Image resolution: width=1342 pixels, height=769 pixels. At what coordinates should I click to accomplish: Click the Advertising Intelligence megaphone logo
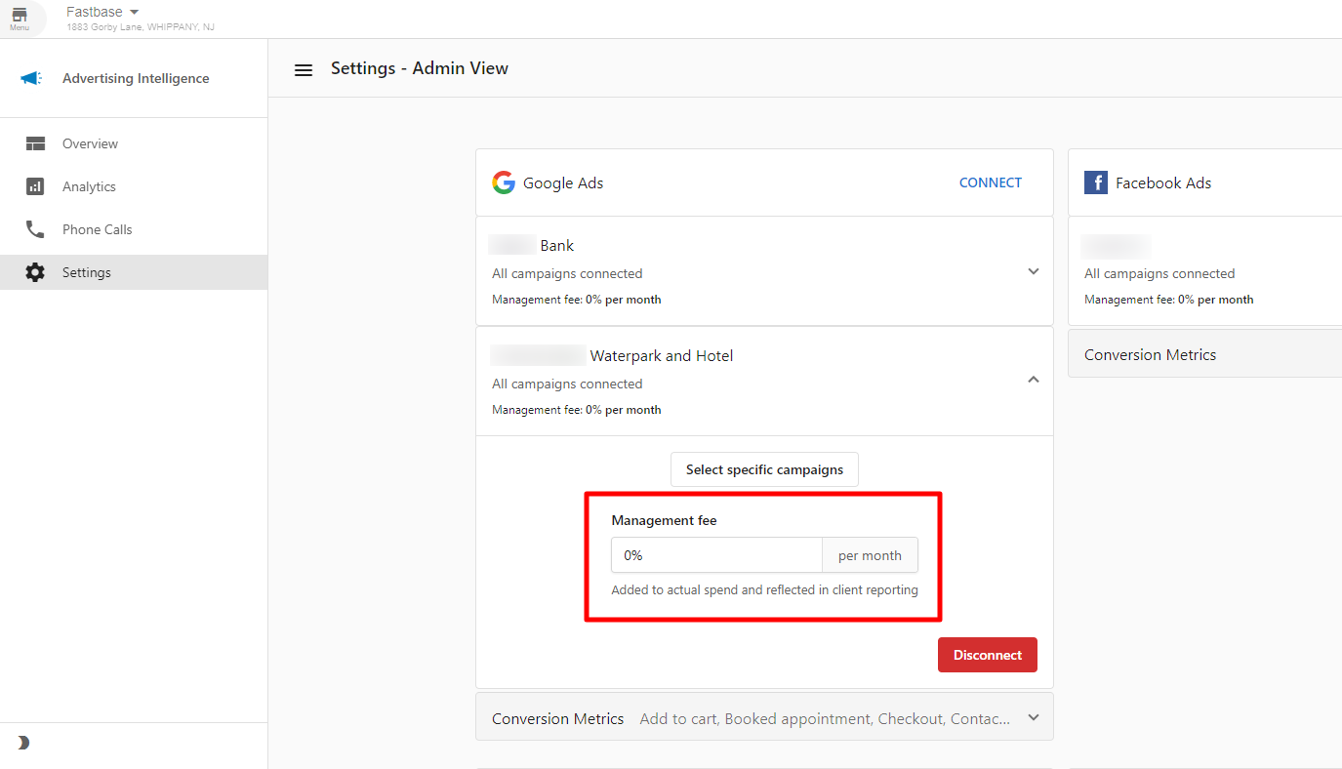pos(30,78)
